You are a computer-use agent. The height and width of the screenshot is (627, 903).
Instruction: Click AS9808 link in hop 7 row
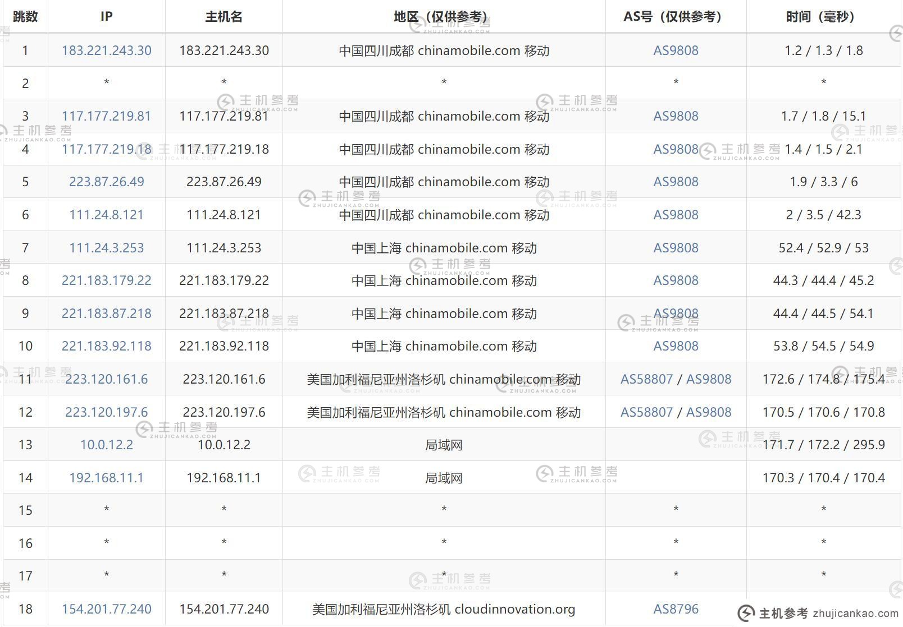(x=676, y=248)
